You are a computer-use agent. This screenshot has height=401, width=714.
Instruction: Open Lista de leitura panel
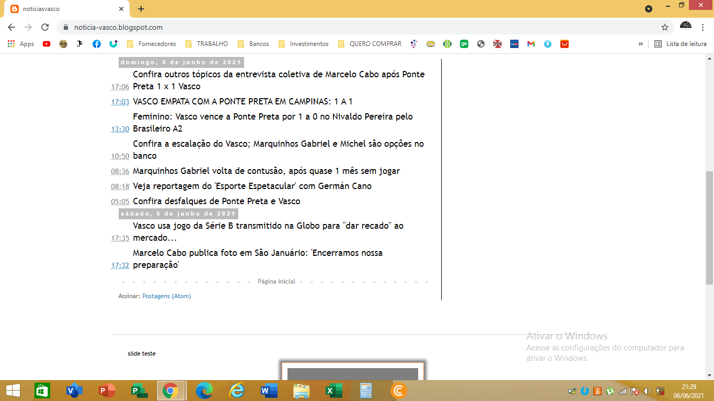click(x=681, y=44)
